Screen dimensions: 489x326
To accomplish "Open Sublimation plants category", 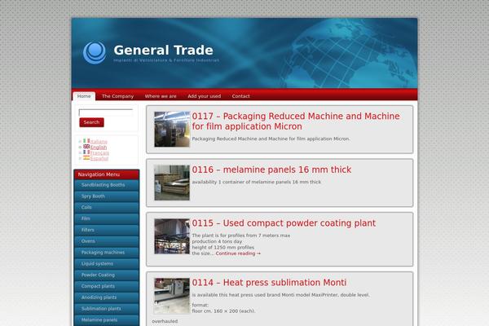I will [107, 309].
